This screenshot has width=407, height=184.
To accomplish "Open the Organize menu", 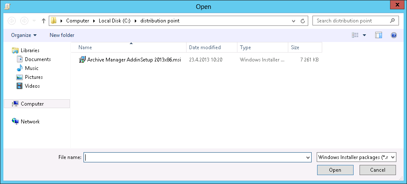I will pyautogui.click(x=24, y=35).
